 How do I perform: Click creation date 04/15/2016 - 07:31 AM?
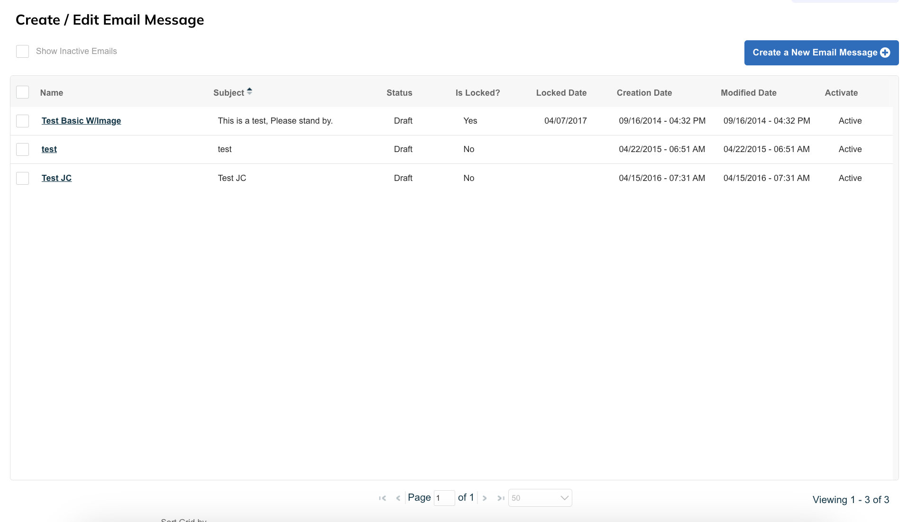[662, 178]
